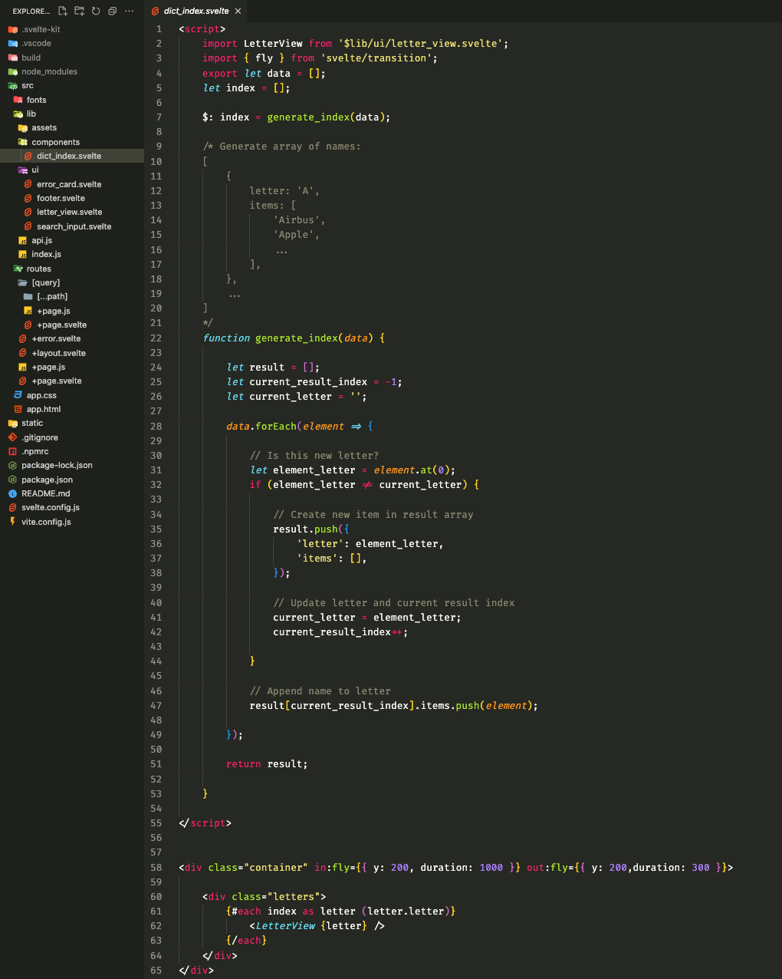Image resolution: width=782 pixels, height=979 pixels.
Task: Click the fonts folder icon
Action: pos(18,100)
